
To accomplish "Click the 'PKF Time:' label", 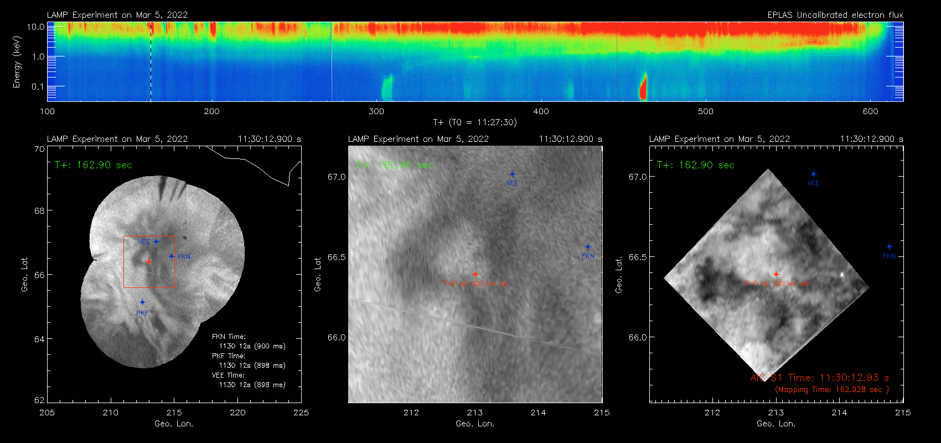I will tap(229, 356).
